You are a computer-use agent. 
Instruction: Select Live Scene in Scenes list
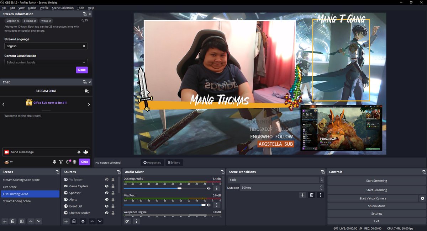click(30, 187)
